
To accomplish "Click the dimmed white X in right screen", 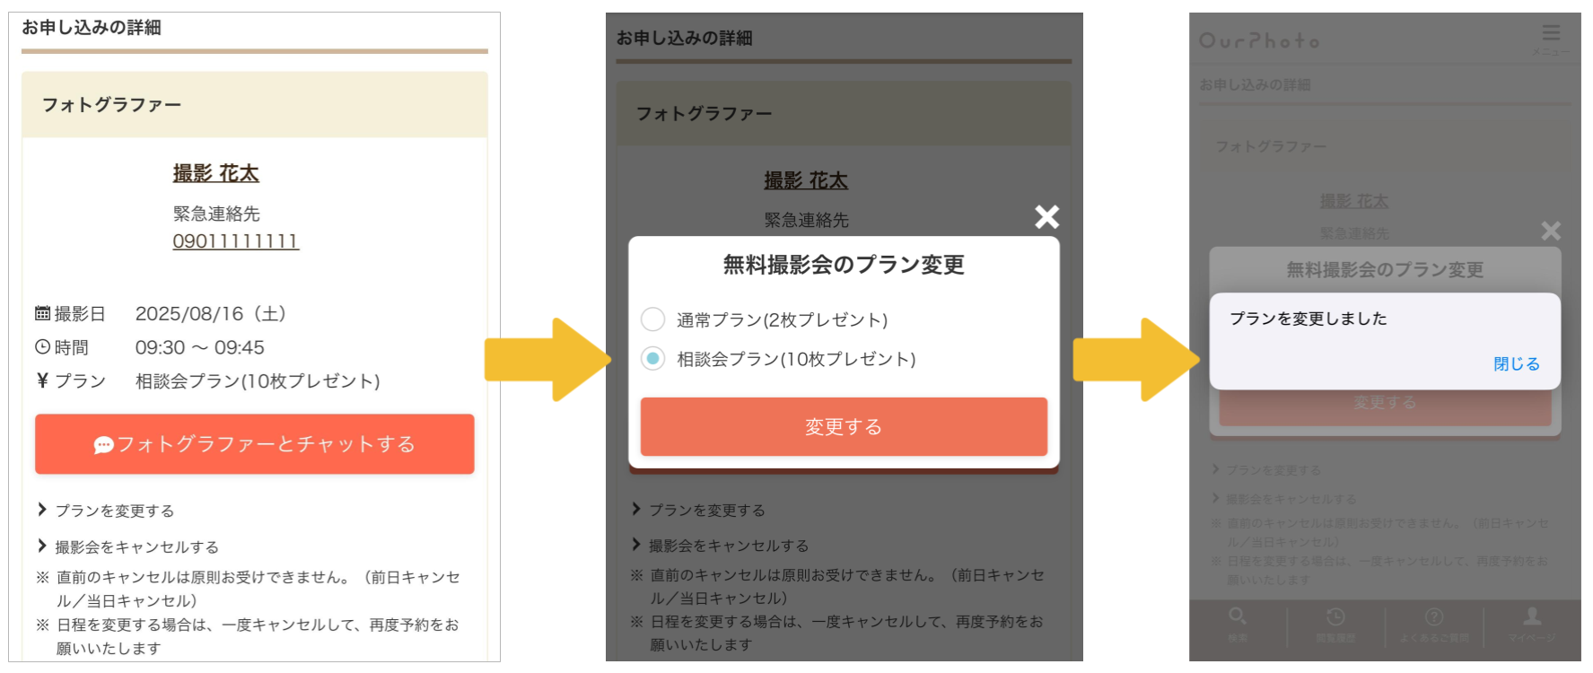I will (x=1550, y=232).
